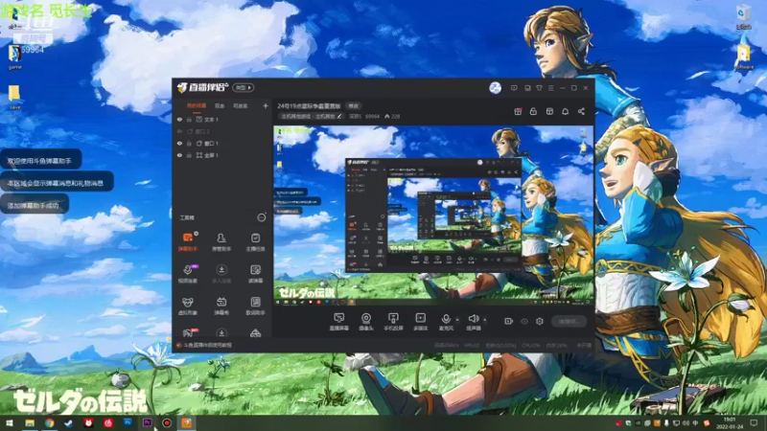This screenshot has height=431, width=767.
Task: Click the 修改 button next to the stream title
Action: 354,105
